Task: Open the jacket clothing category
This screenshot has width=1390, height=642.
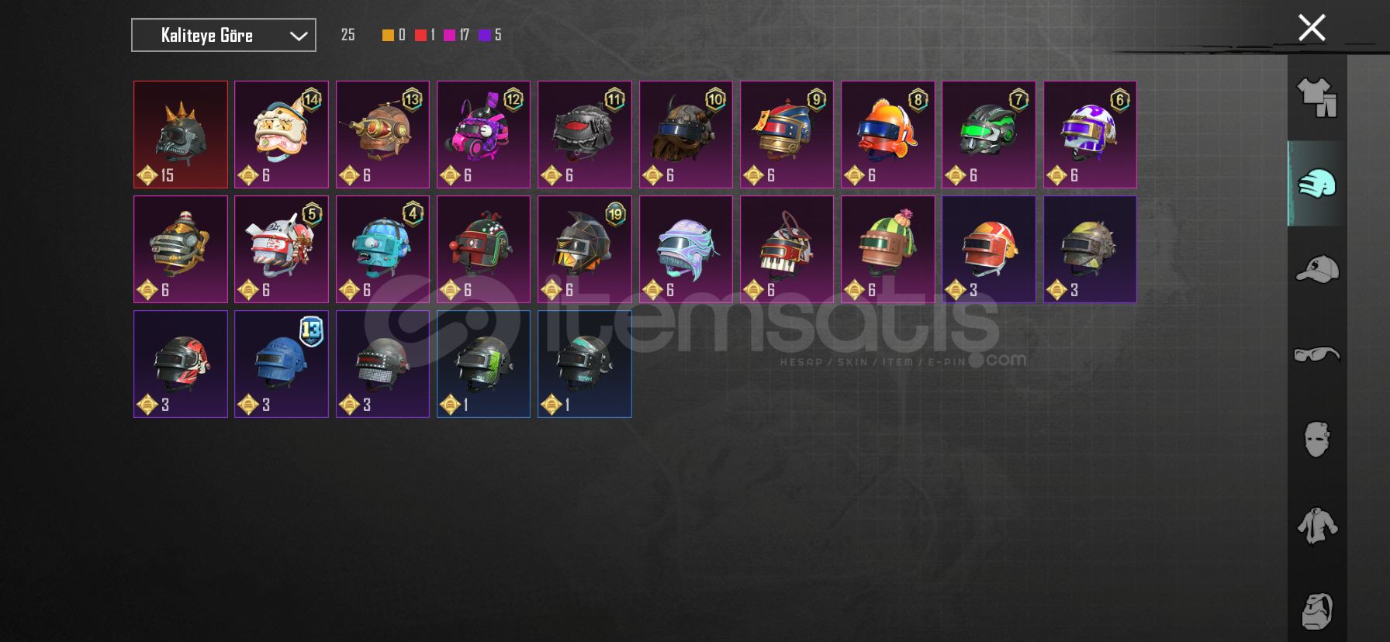Action: point(1317,526)
